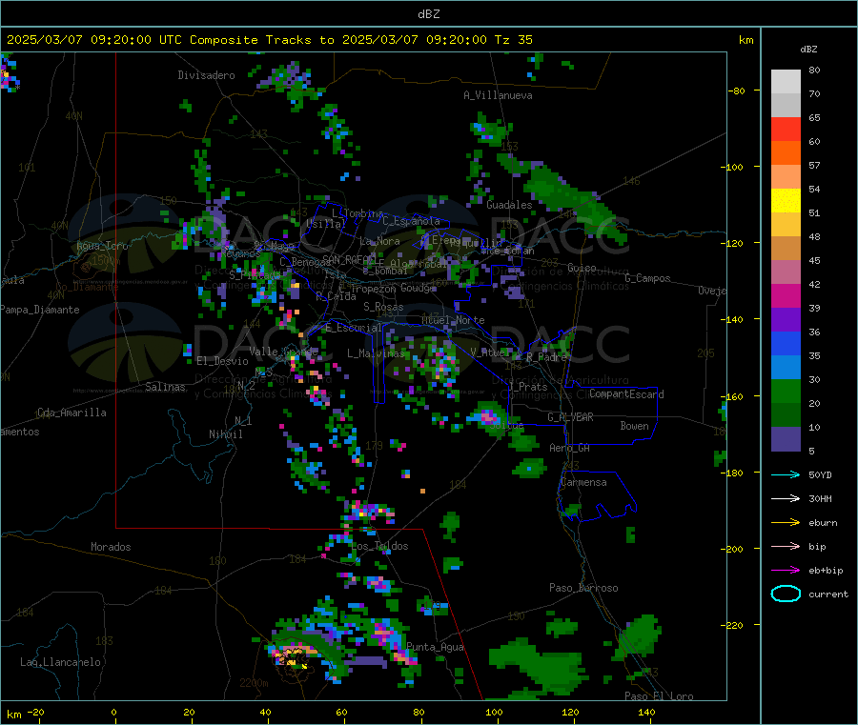Viewport: 858px width, 725px height.
Task: Click the R_Padre map label
Action: pyautogui.click(x=546, y=357)
